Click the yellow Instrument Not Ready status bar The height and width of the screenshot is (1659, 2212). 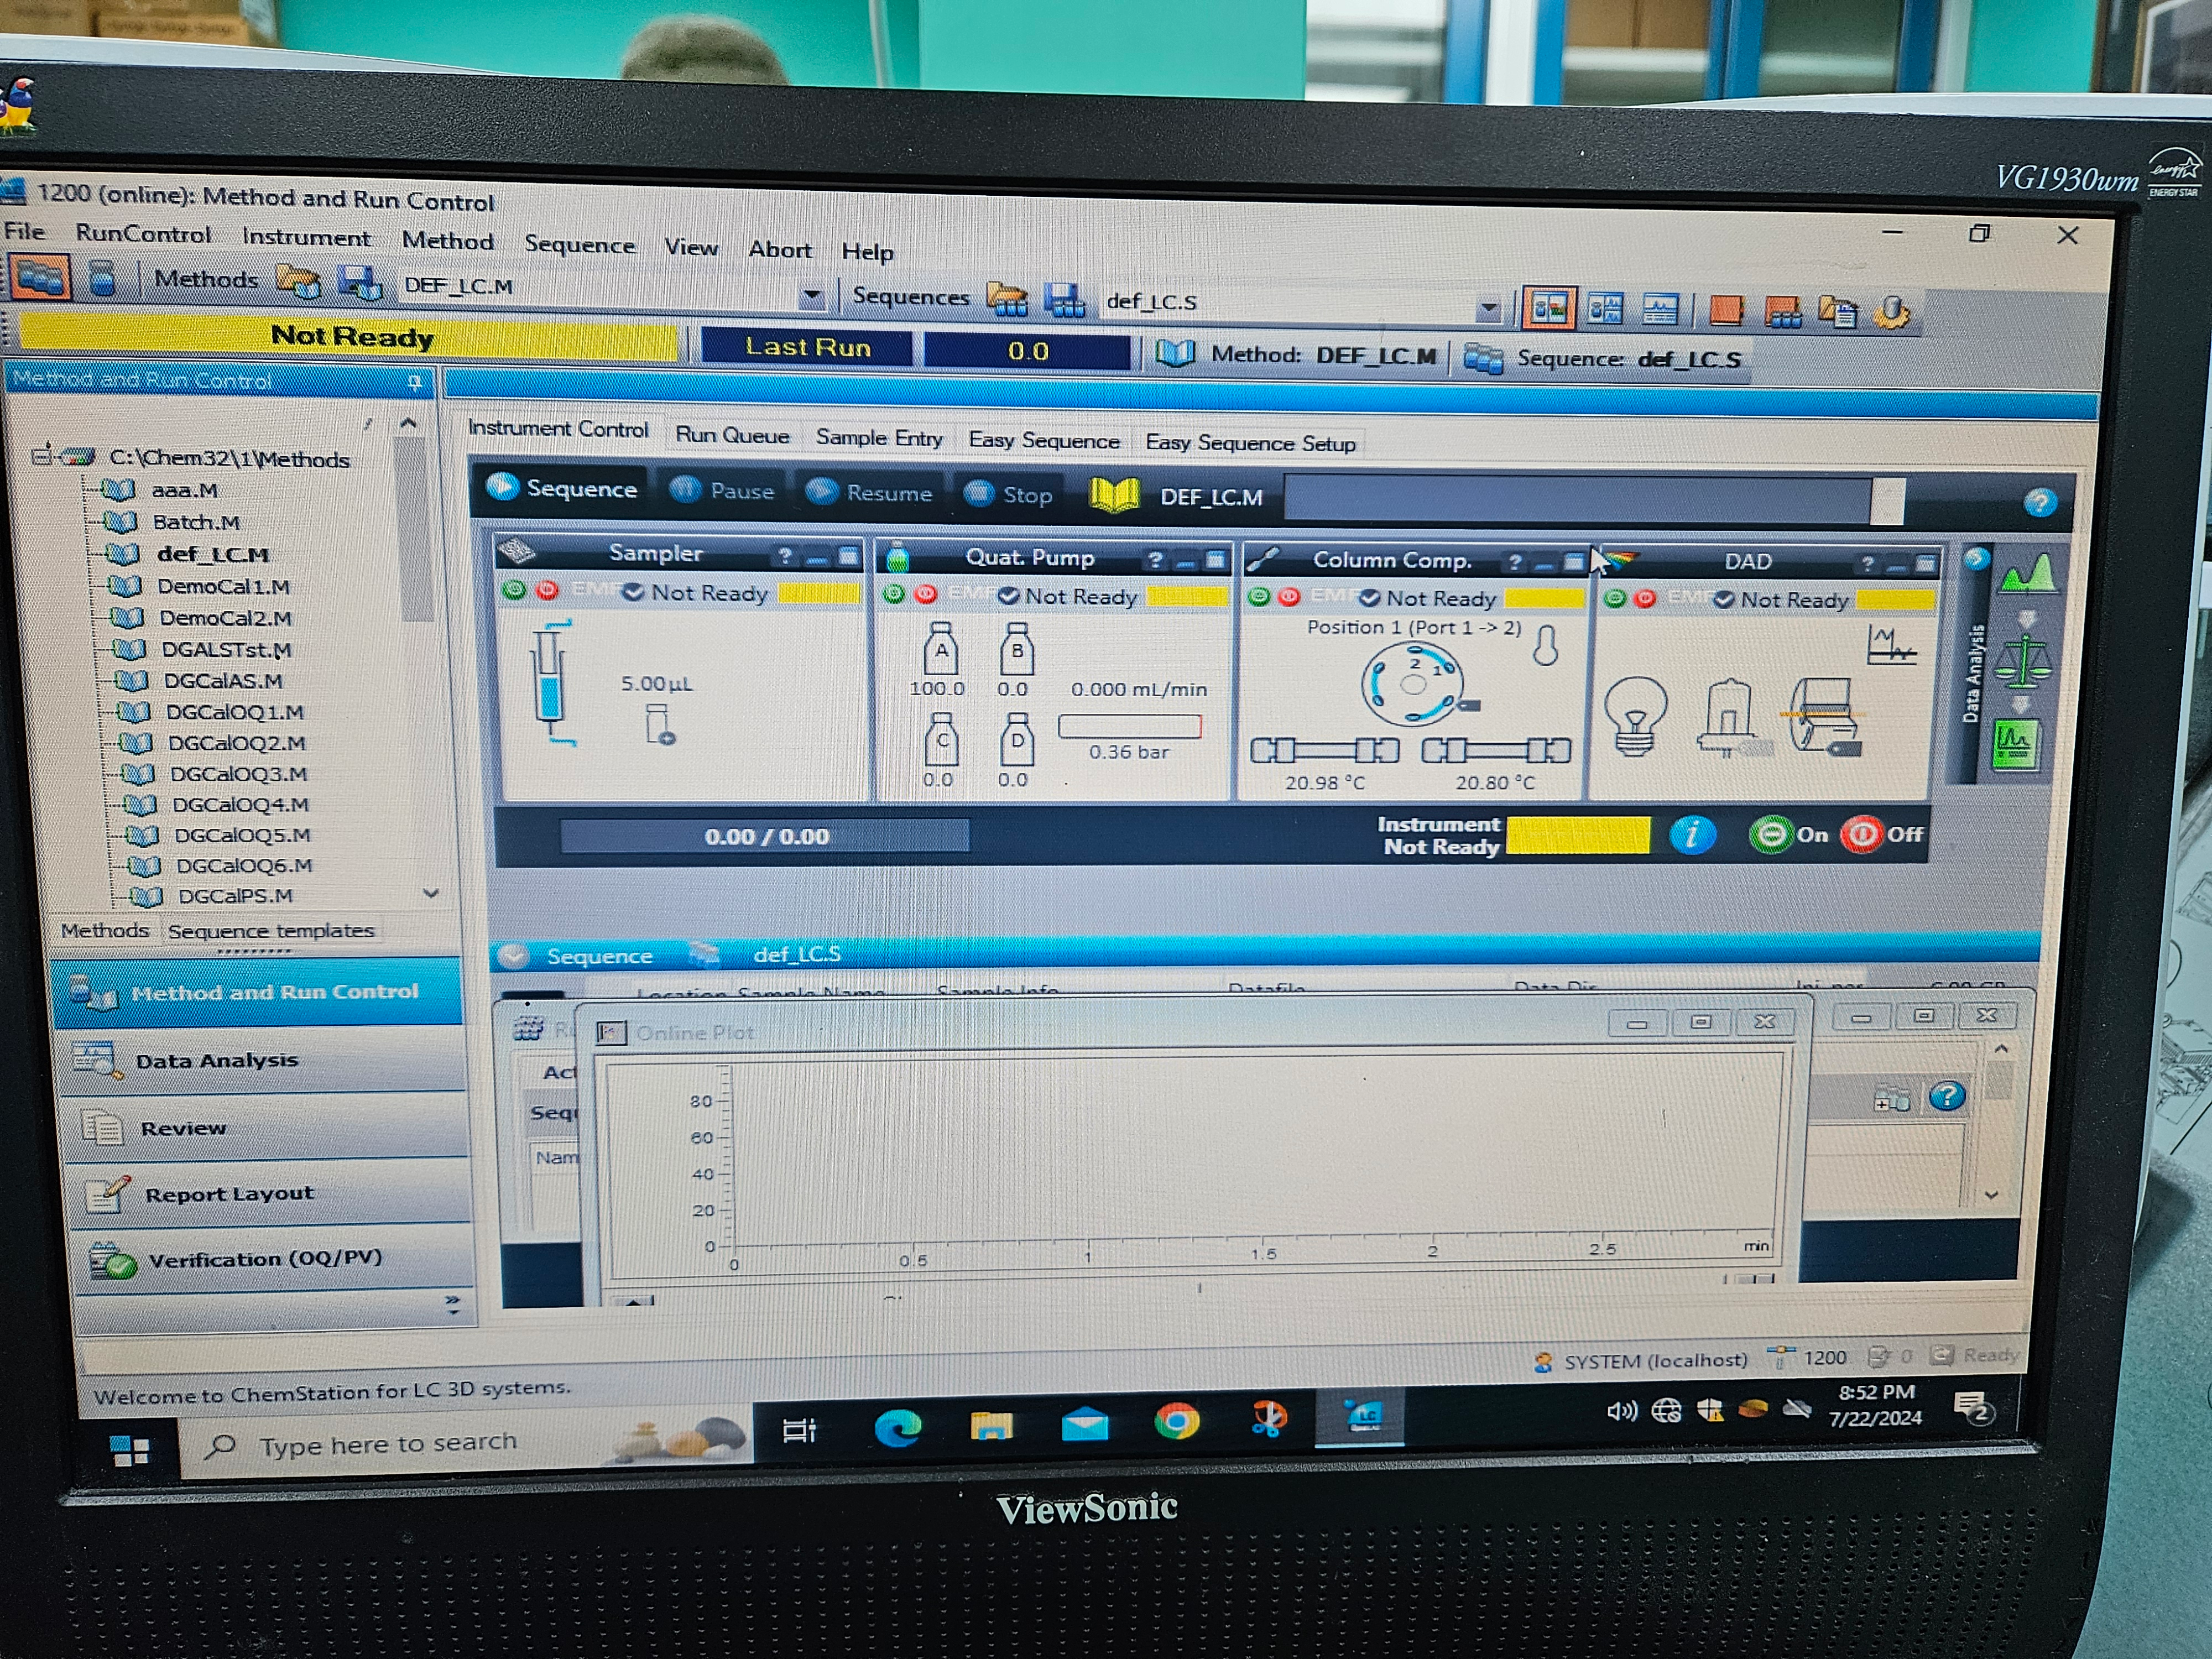click(x=1578, y=836)
